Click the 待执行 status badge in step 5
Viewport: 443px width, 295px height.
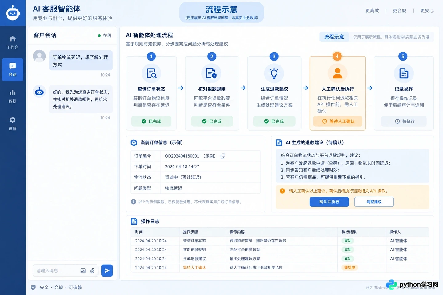404,121
